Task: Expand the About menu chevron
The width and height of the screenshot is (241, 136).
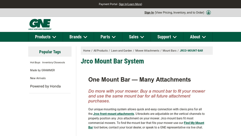Action: tap(204, 37)
